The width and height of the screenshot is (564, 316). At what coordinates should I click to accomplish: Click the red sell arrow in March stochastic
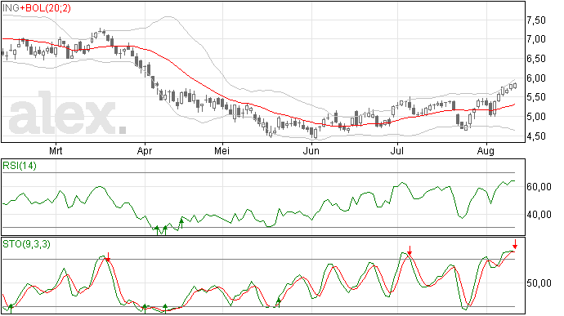(108, 257)
